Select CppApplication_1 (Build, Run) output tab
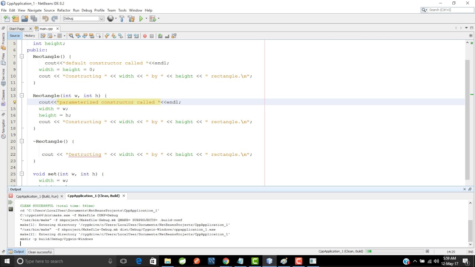 (37, 196)
